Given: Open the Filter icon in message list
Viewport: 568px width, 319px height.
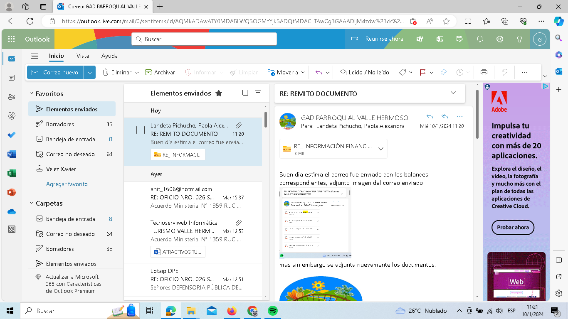Looking at the screenshot, I should (258, 93).
